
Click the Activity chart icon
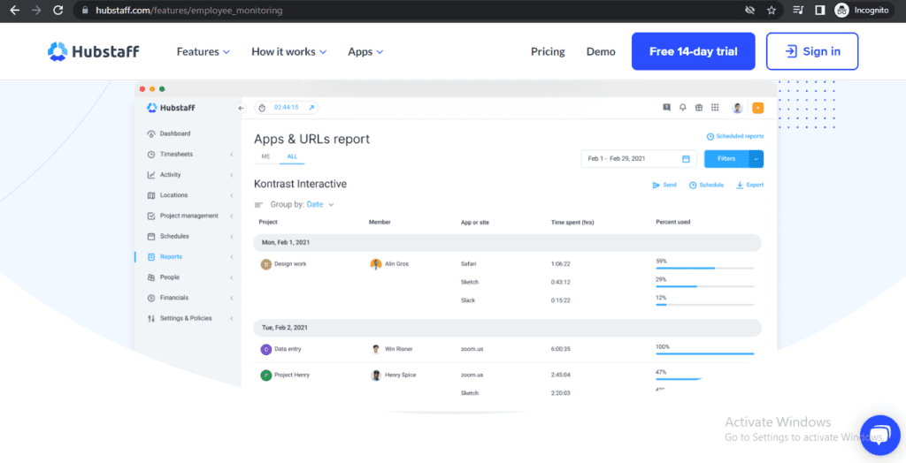coord(151,175)
